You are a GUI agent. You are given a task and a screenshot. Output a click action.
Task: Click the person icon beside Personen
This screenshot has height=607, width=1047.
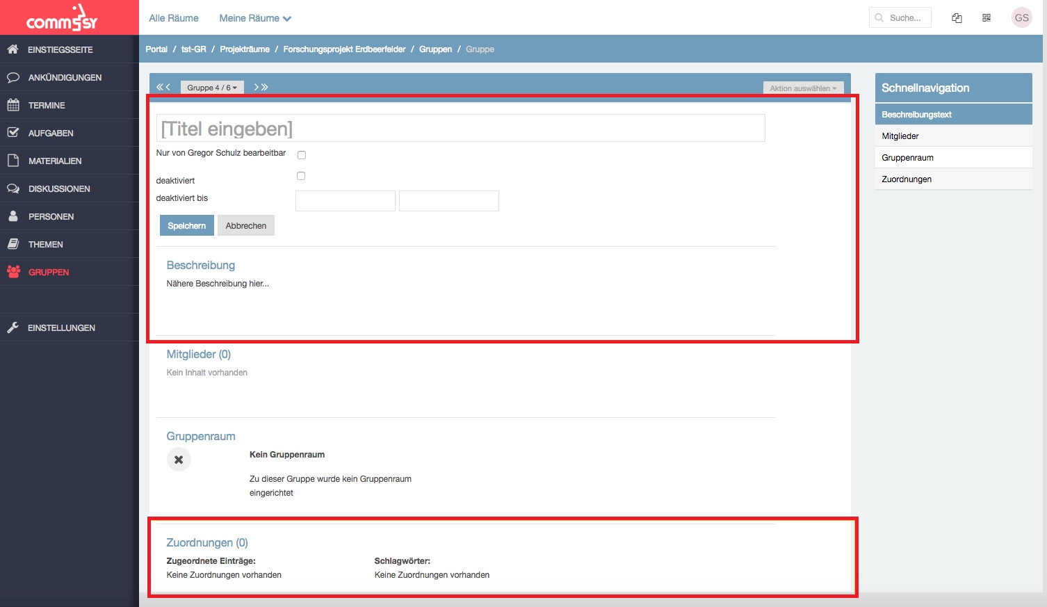(13, 216)
